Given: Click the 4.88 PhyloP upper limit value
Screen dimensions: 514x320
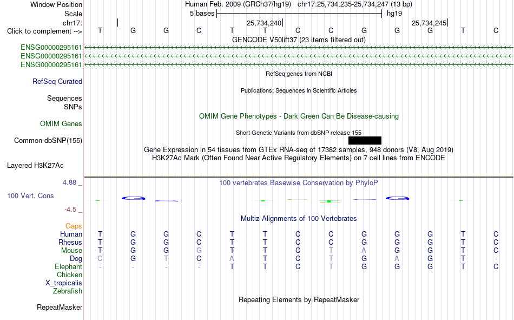Looking at the screenshot, I should point(69,182).
